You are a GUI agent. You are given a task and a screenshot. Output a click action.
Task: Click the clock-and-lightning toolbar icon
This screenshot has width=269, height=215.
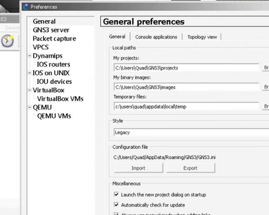coord(7,41)
